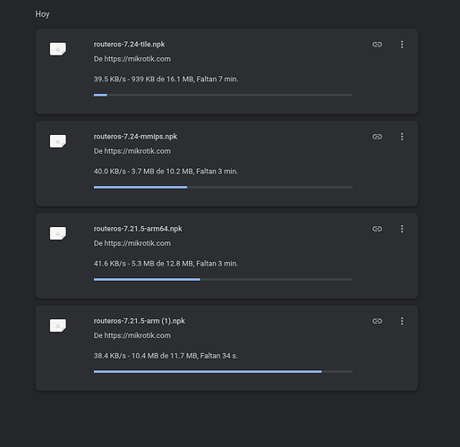Image resolution: width=460 pixels, height=447 pixels.
Task: Open more actions for routeros-7.21.5-arm (1).npk
Action: [x=402, y=321]
